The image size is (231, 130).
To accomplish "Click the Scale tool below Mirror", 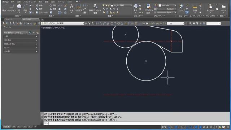I will point(51,13).
